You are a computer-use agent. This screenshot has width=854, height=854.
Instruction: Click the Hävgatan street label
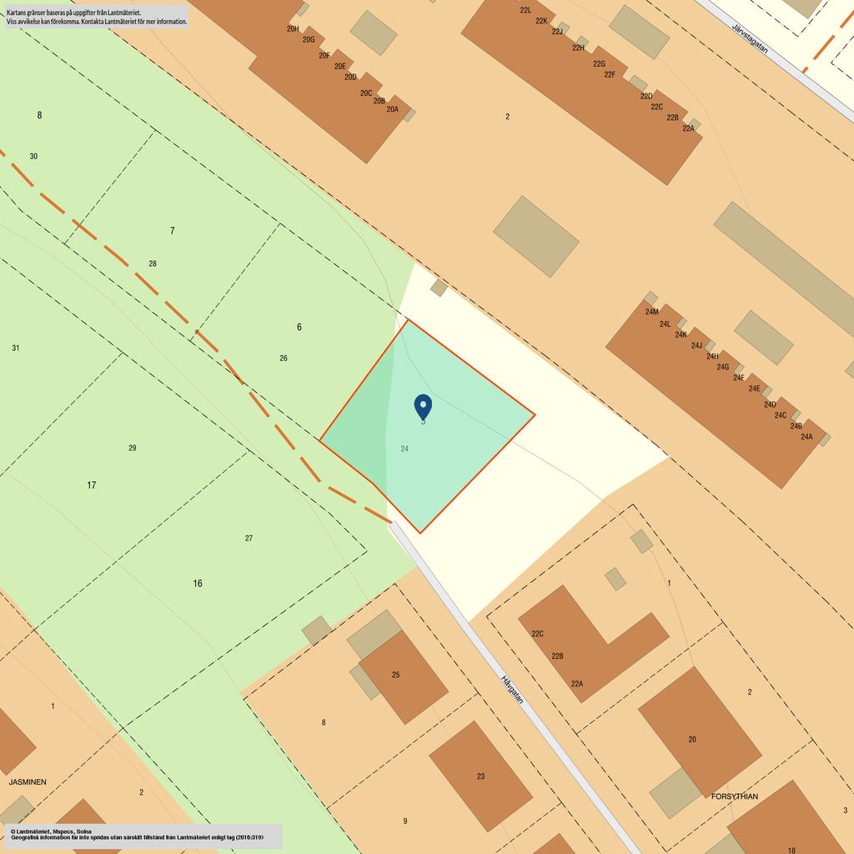(512, 689)
